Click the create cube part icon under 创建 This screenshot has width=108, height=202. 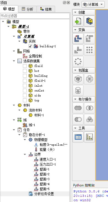click(x=89, y=21)
